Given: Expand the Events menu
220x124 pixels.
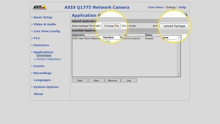Looking at the screenshot, I should [39, 66].
